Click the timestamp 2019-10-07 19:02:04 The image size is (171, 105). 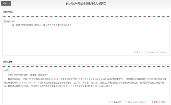click(x=157, y=52)
